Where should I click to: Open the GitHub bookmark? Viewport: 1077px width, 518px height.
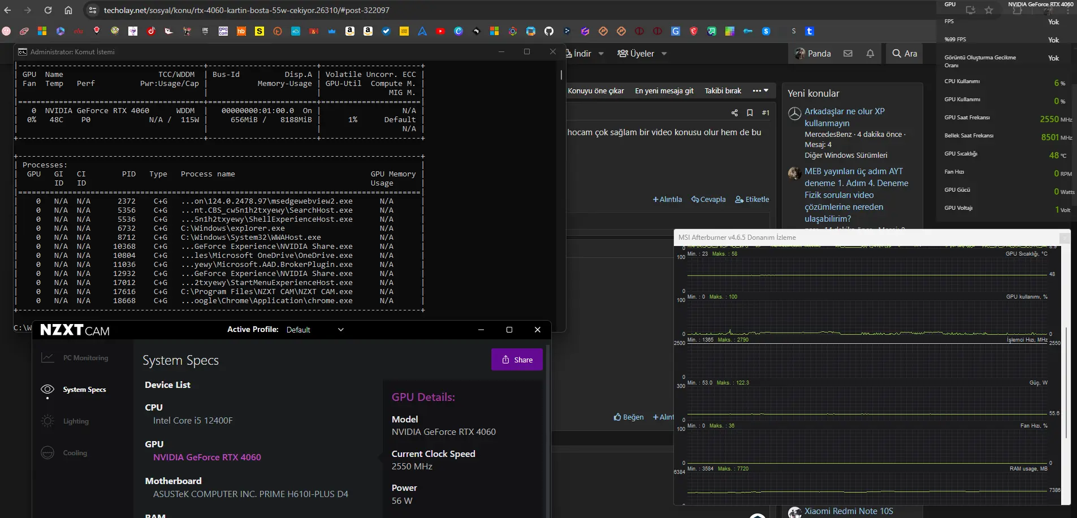(549, 31)
